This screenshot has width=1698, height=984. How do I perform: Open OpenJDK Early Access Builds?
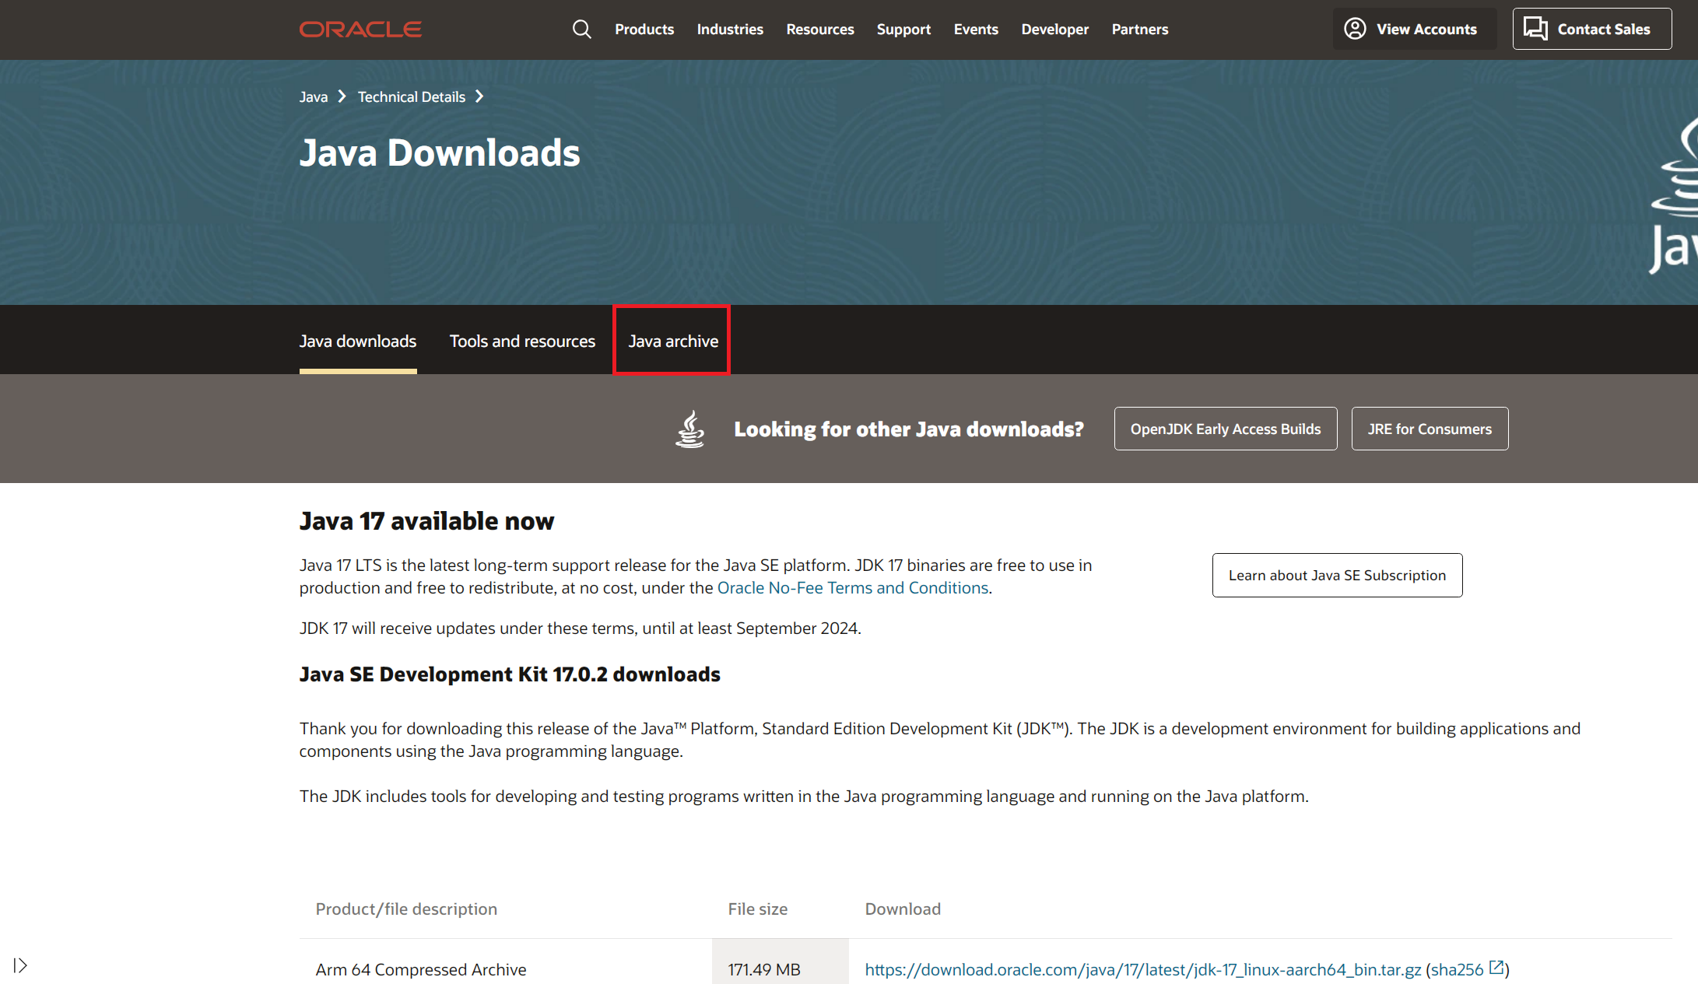pyautogui.click(x=1226, y=429)
